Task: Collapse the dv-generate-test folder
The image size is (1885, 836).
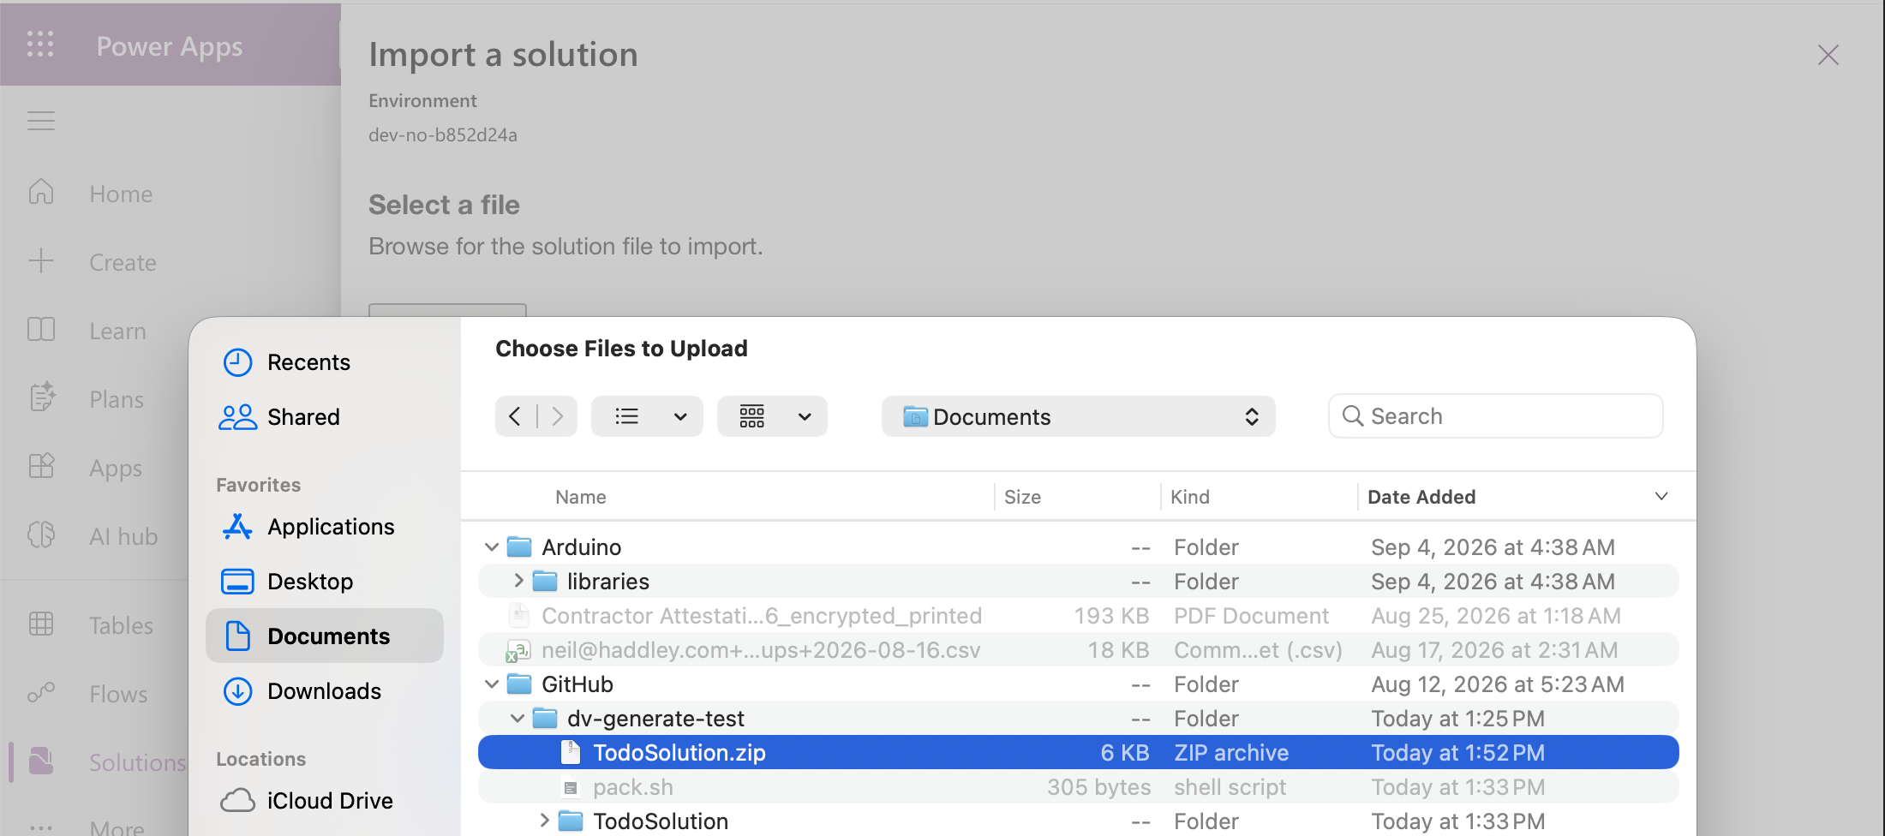Action: coord(518,718)
